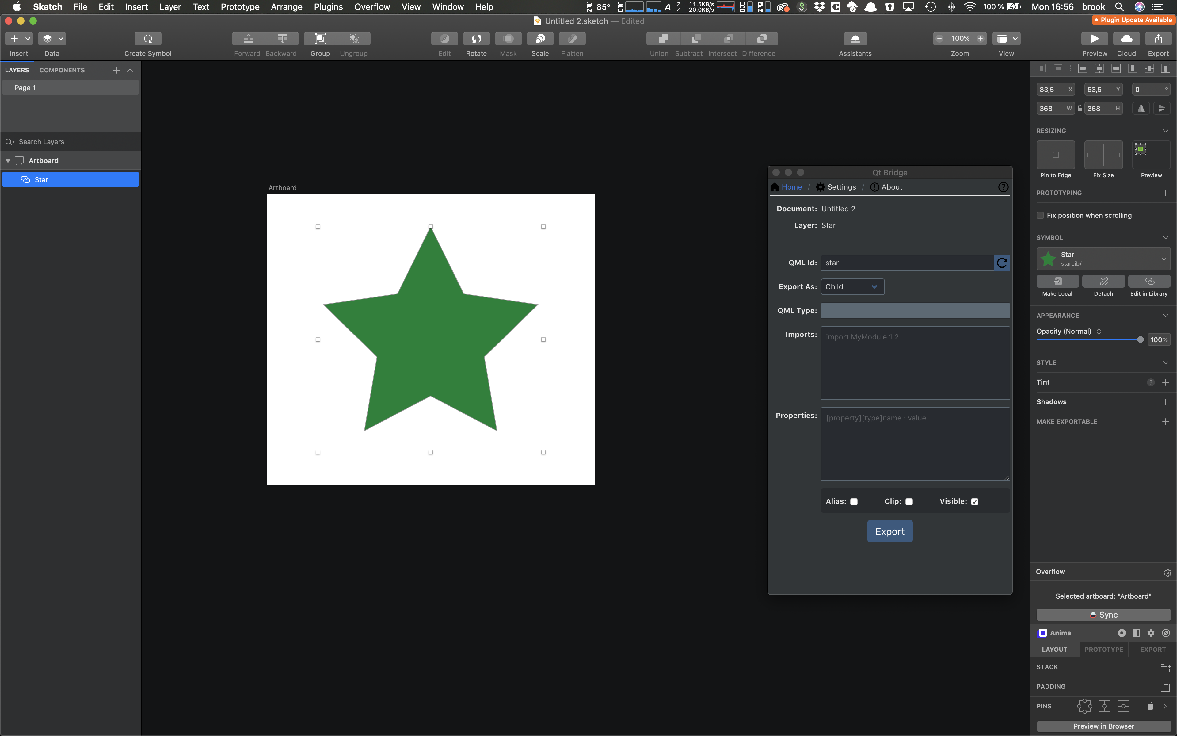Collapse the Artboard layer group
This screenshot has width=1177, height=736.
pyautogui.click(x=8, y=161)
